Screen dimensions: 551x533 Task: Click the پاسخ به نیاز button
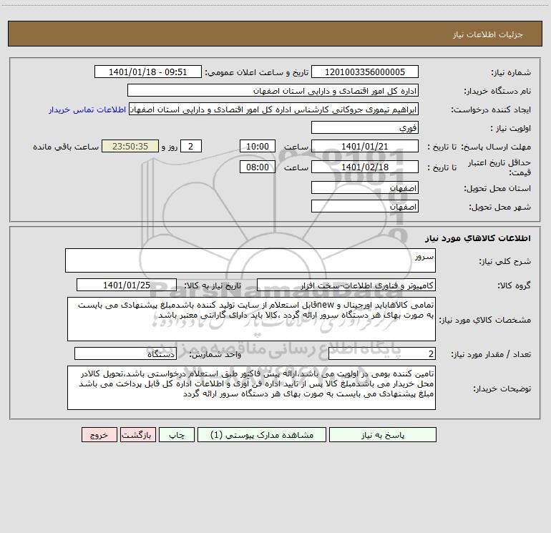[x=382, y=434]
